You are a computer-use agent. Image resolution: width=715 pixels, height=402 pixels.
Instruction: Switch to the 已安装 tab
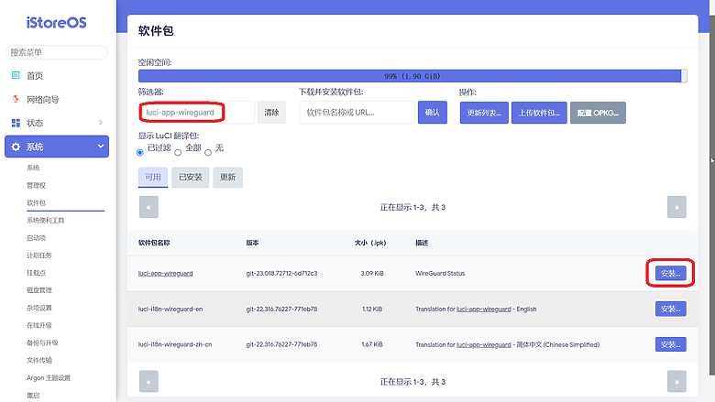pos(190,177)
